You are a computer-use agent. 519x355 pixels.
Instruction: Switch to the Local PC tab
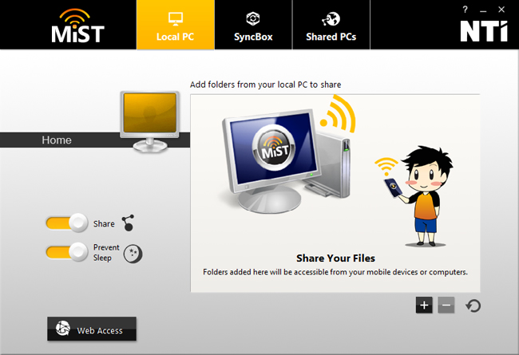176,25
